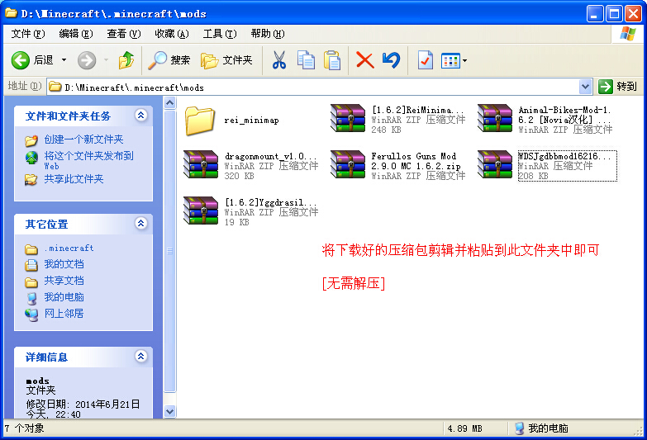Select the dragonmount_v1.0 zip archive icon

(201, 164)
